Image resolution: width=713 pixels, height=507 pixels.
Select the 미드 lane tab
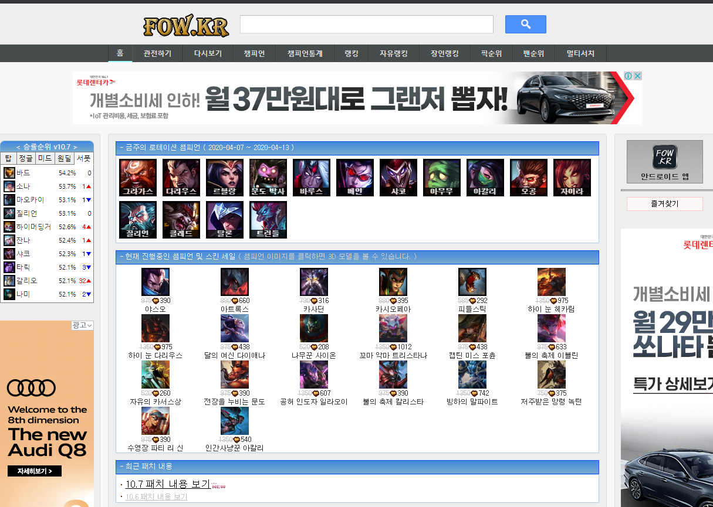pyautogui.click(x=45, y=158)
